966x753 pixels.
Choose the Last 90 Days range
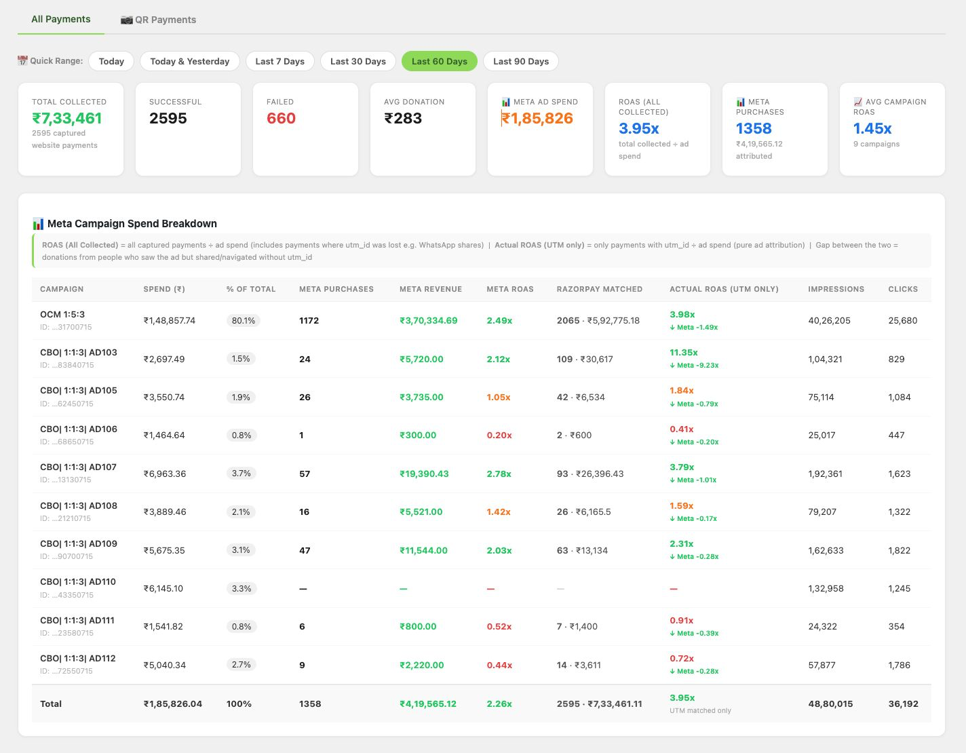point(521,61)
